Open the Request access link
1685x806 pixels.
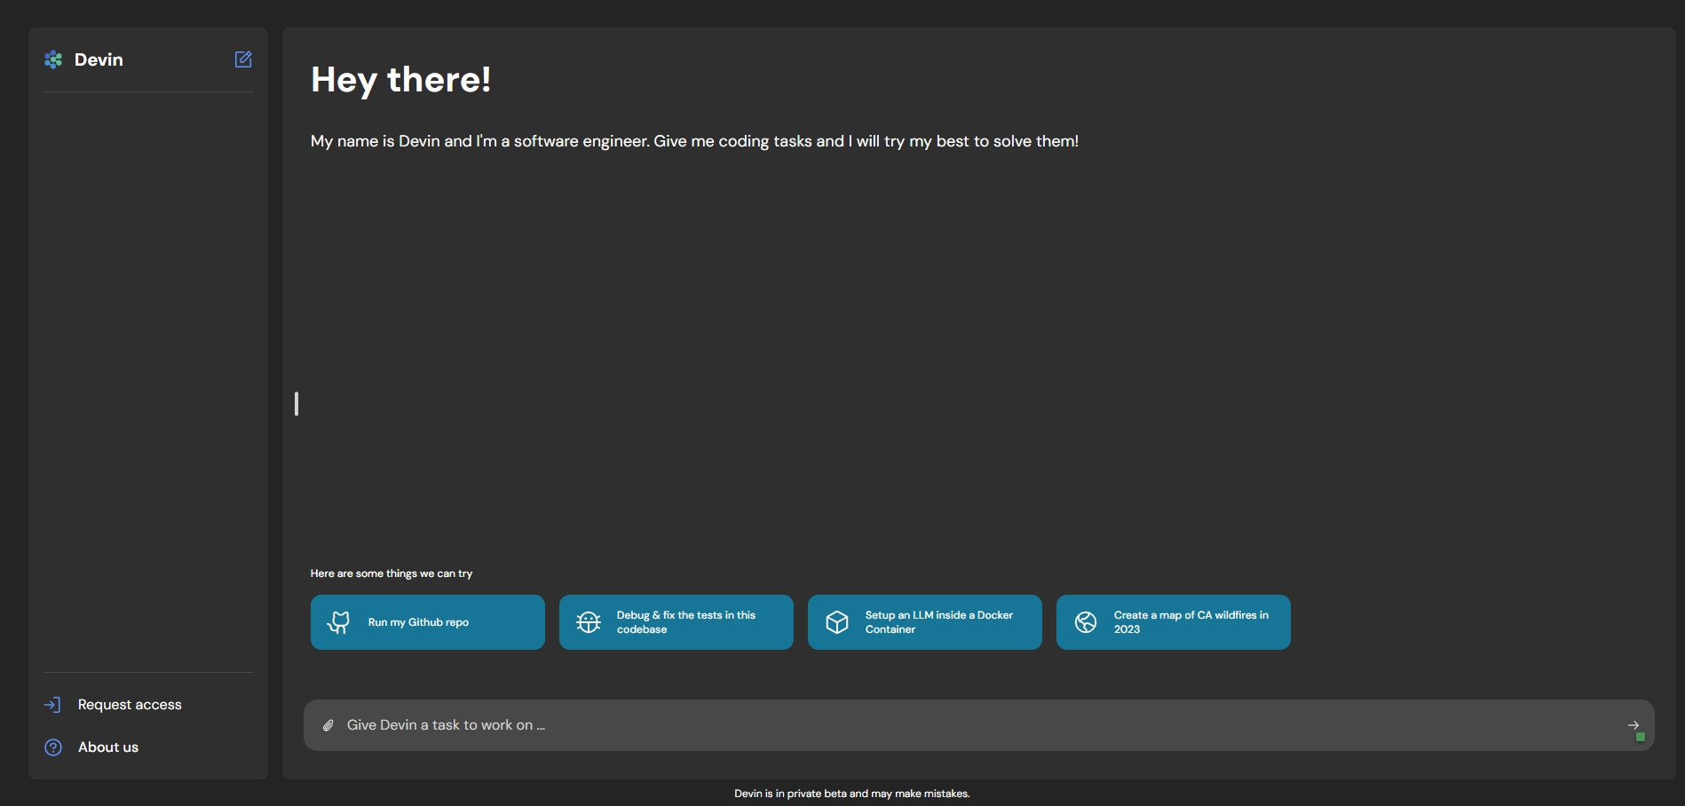coord(130,705)
